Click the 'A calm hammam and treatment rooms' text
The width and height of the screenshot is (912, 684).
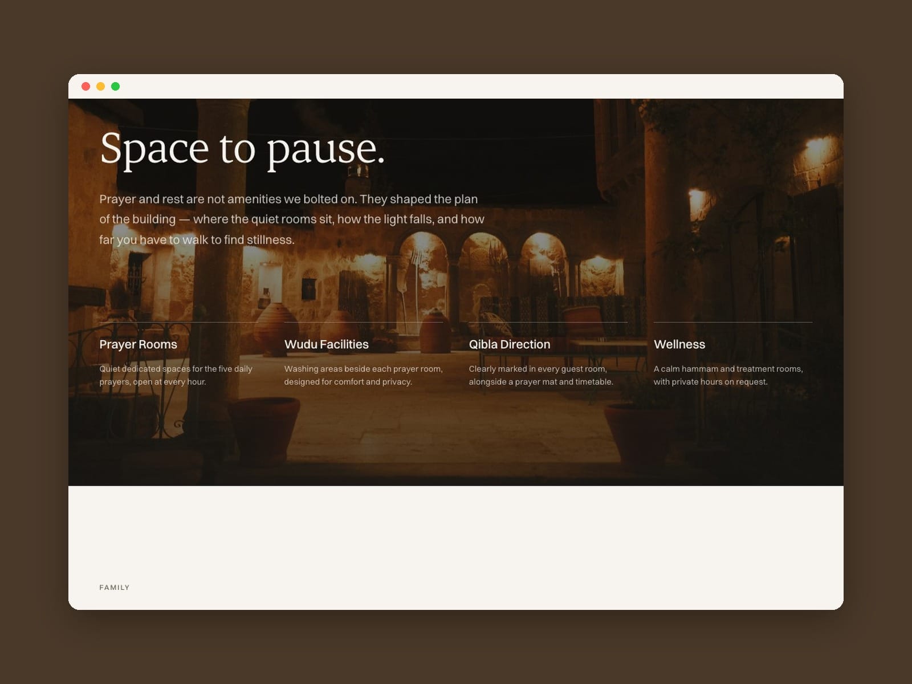[728, 375]
